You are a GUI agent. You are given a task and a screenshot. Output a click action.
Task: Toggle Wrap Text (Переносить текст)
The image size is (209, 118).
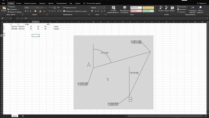(x=70, y=8)
